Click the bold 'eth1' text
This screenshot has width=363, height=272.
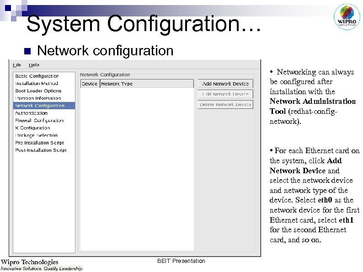coord(346,220)
